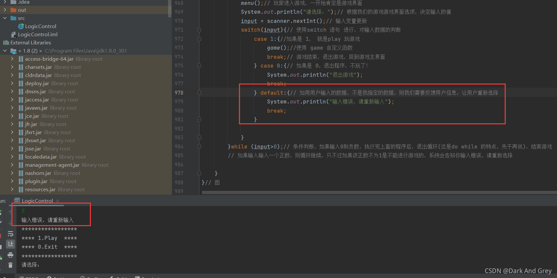
Task: Click the nashorn.jar archive icon
Action: (x=21, y=173)
